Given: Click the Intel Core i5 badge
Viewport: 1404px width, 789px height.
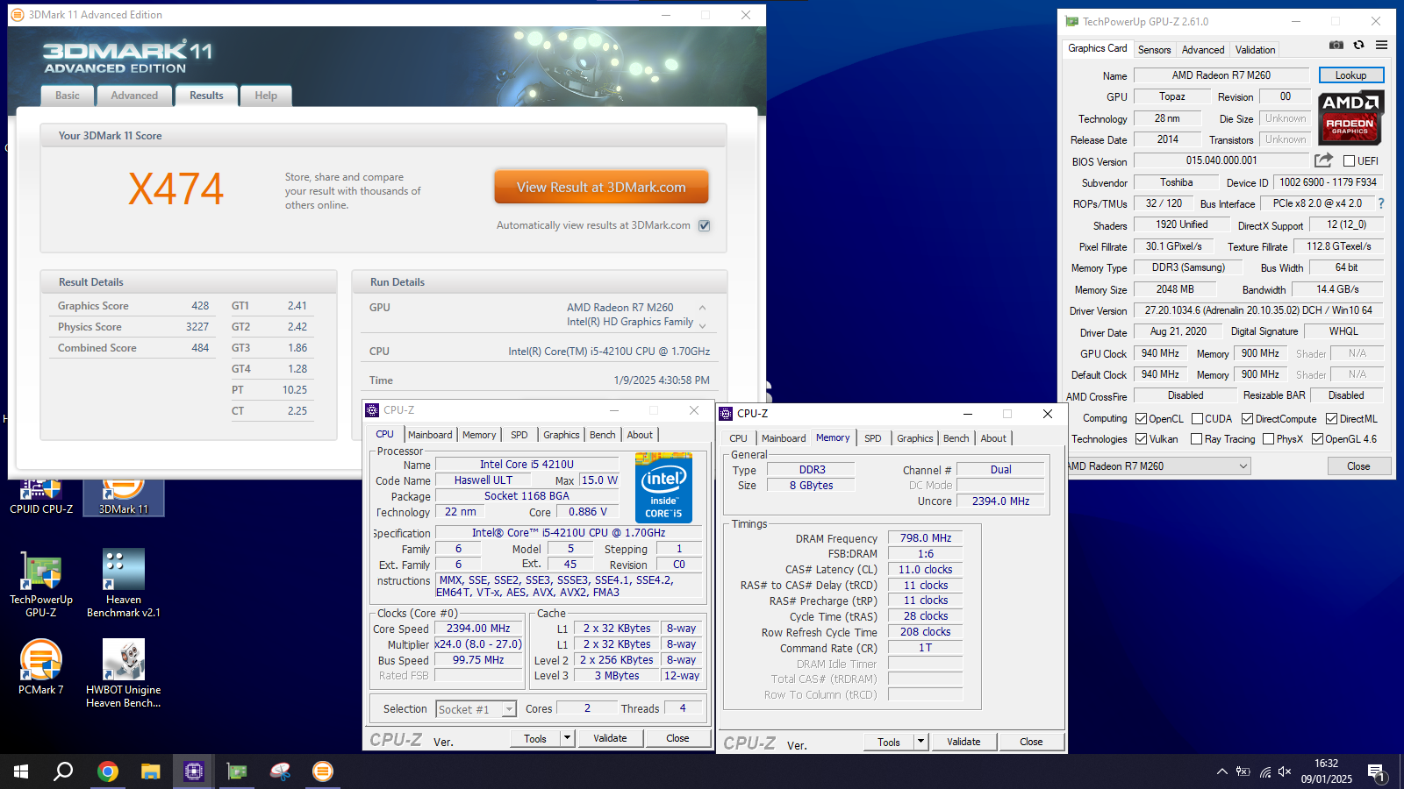Looking at the screenshot, I should pyautogui.click(x=663, y=487).
